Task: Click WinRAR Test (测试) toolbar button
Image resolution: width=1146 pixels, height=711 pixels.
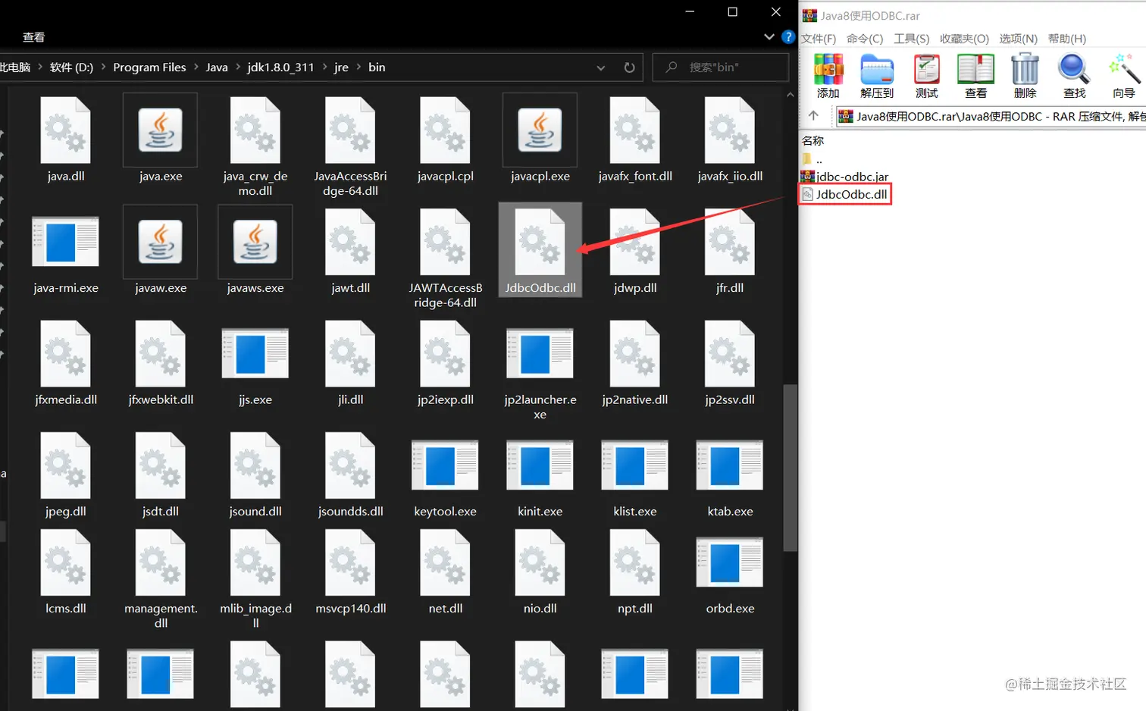Action: 926,76
